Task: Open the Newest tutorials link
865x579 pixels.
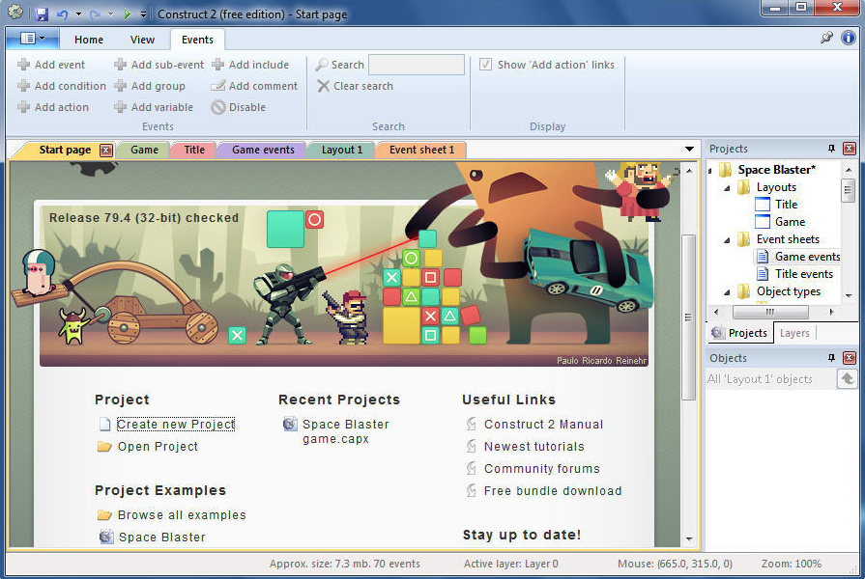Action: (534, 446)
